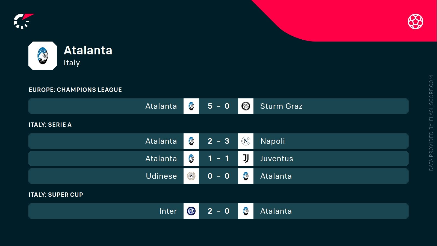Click the Europe: Champions League heading
The height and width of the screenshot is (246, 437).
(75, 90)
